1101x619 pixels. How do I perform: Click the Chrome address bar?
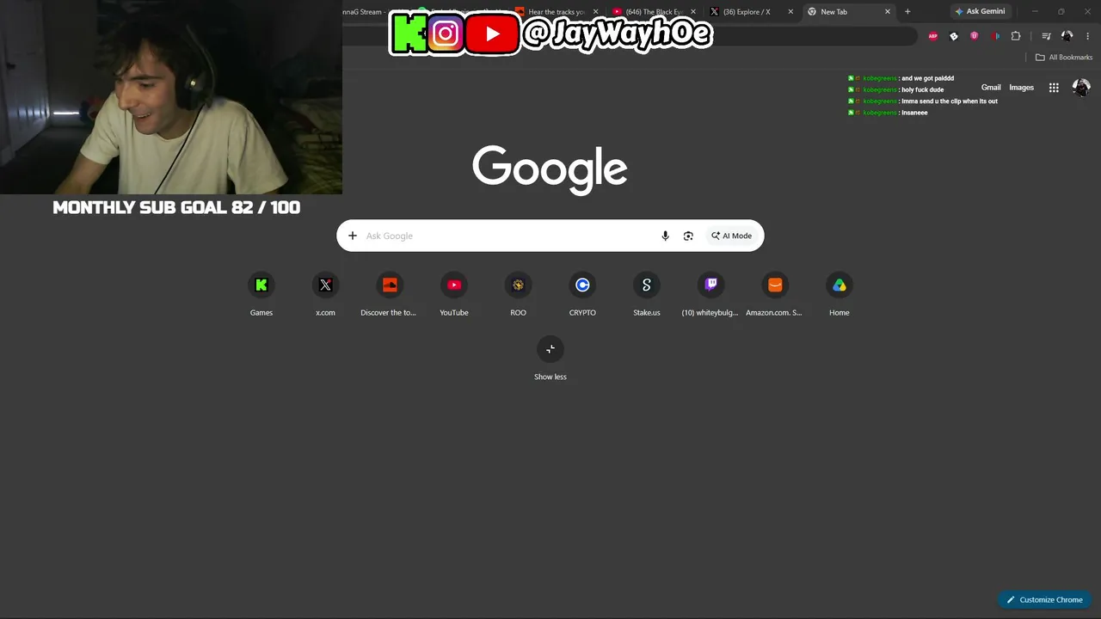point(630,36)
